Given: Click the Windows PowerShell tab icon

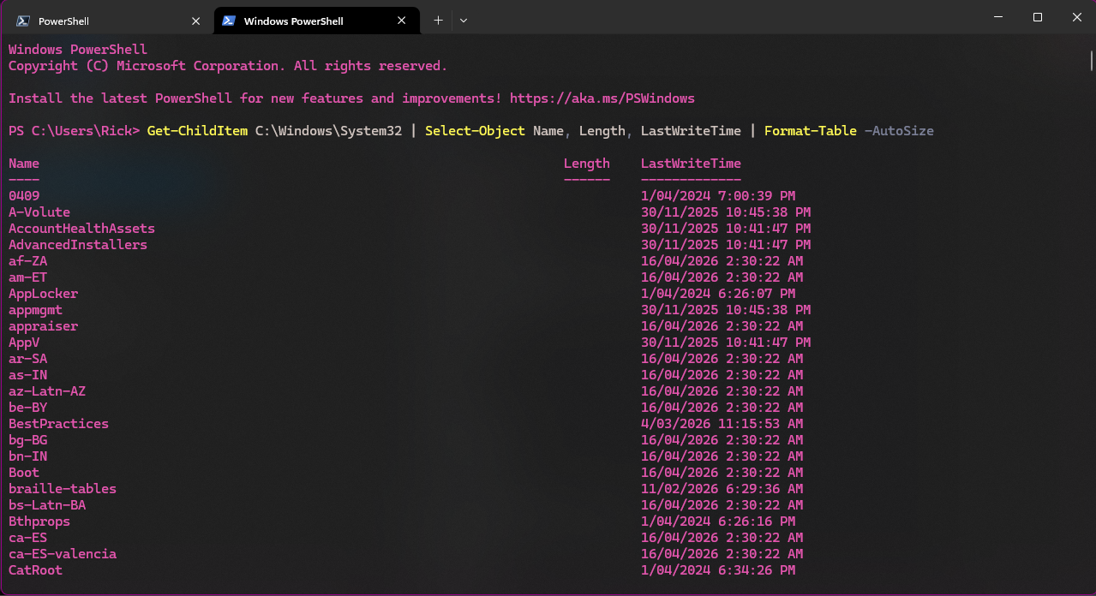Looking at the screenshot, I should click(229, 21).
